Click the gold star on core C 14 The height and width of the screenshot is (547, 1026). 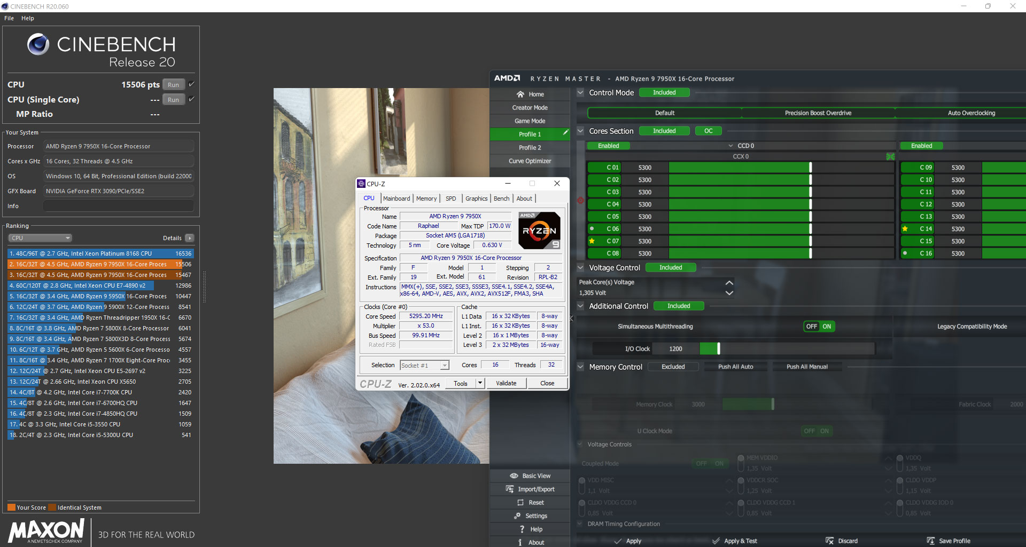905,228
